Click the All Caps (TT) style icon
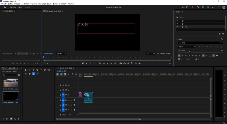 (x=207, y=47)
